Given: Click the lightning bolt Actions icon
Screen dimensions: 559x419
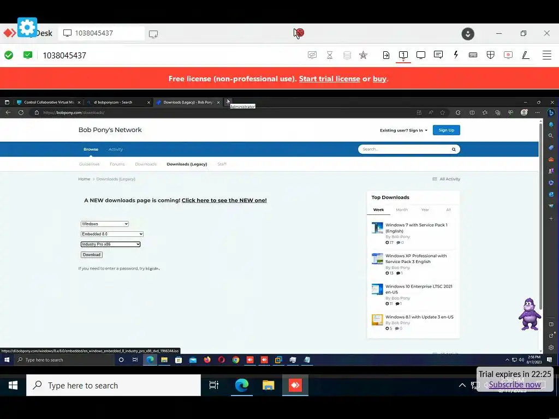Looking at the screenshot, I should pyautogui.click(x=456, y=55).
